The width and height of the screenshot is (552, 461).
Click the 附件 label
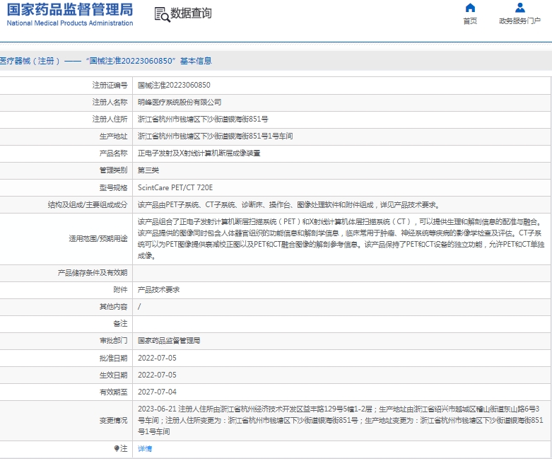coord(120,289)
